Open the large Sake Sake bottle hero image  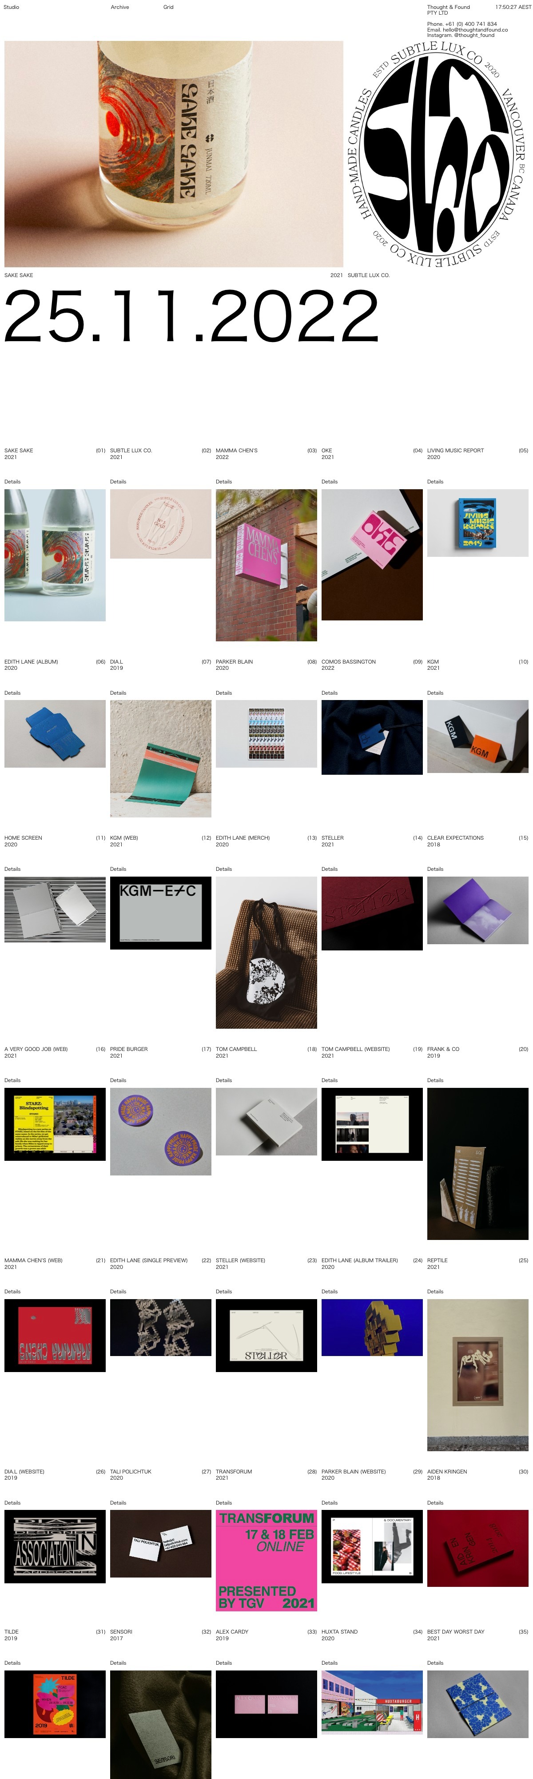point(174,154)
